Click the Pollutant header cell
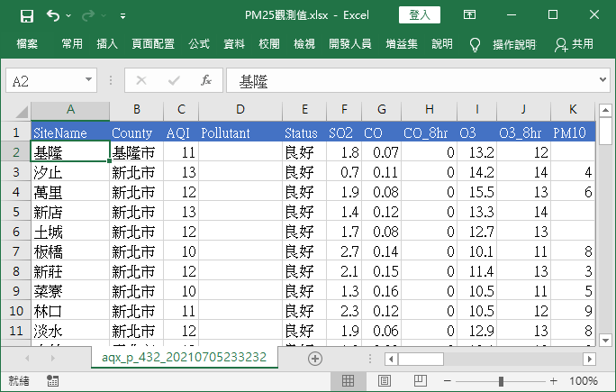Viewport: 616px width, 392px height. [240, 132]
